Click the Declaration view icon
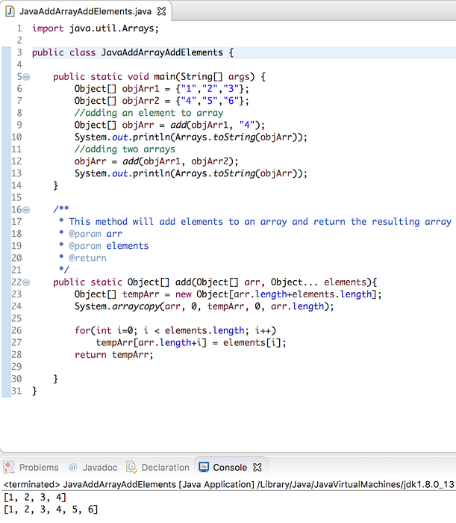The height and width of the screenshot is (523, 456). pos(131,467)
